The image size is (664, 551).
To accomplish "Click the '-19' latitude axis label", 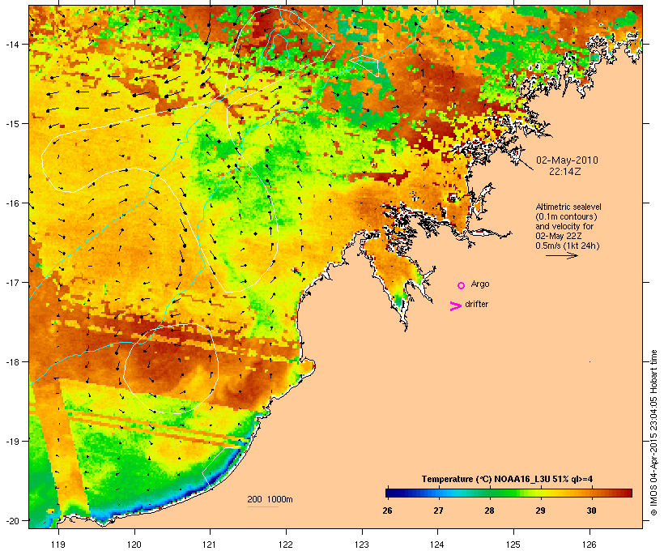I will pos(12,442).
